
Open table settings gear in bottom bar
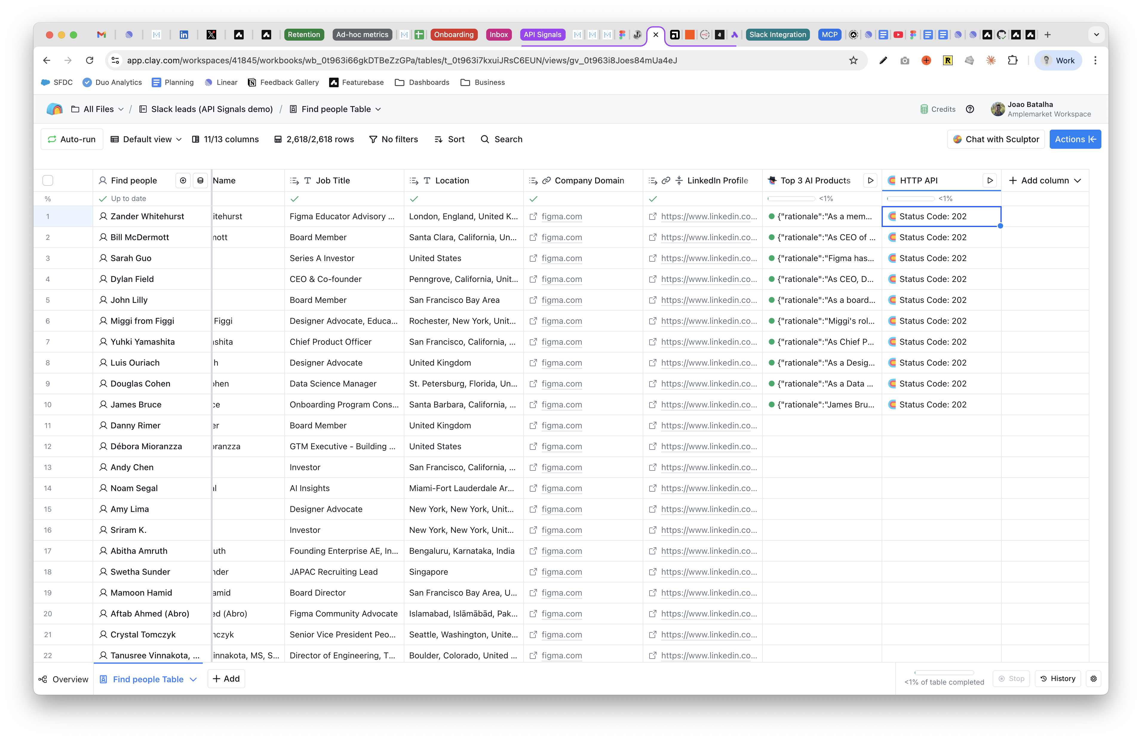pyautogui.click(x=1093, y=679)
